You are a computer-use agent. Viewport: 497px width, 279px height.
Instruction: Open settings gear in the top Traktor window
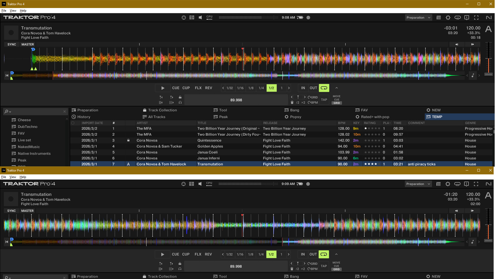pyautogui.click(x=448, y=18)
